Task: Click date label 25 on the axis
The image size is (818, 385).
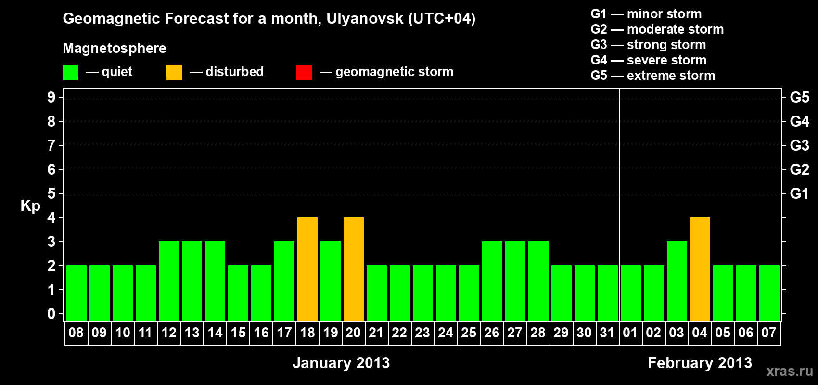Action: point(469,333)
